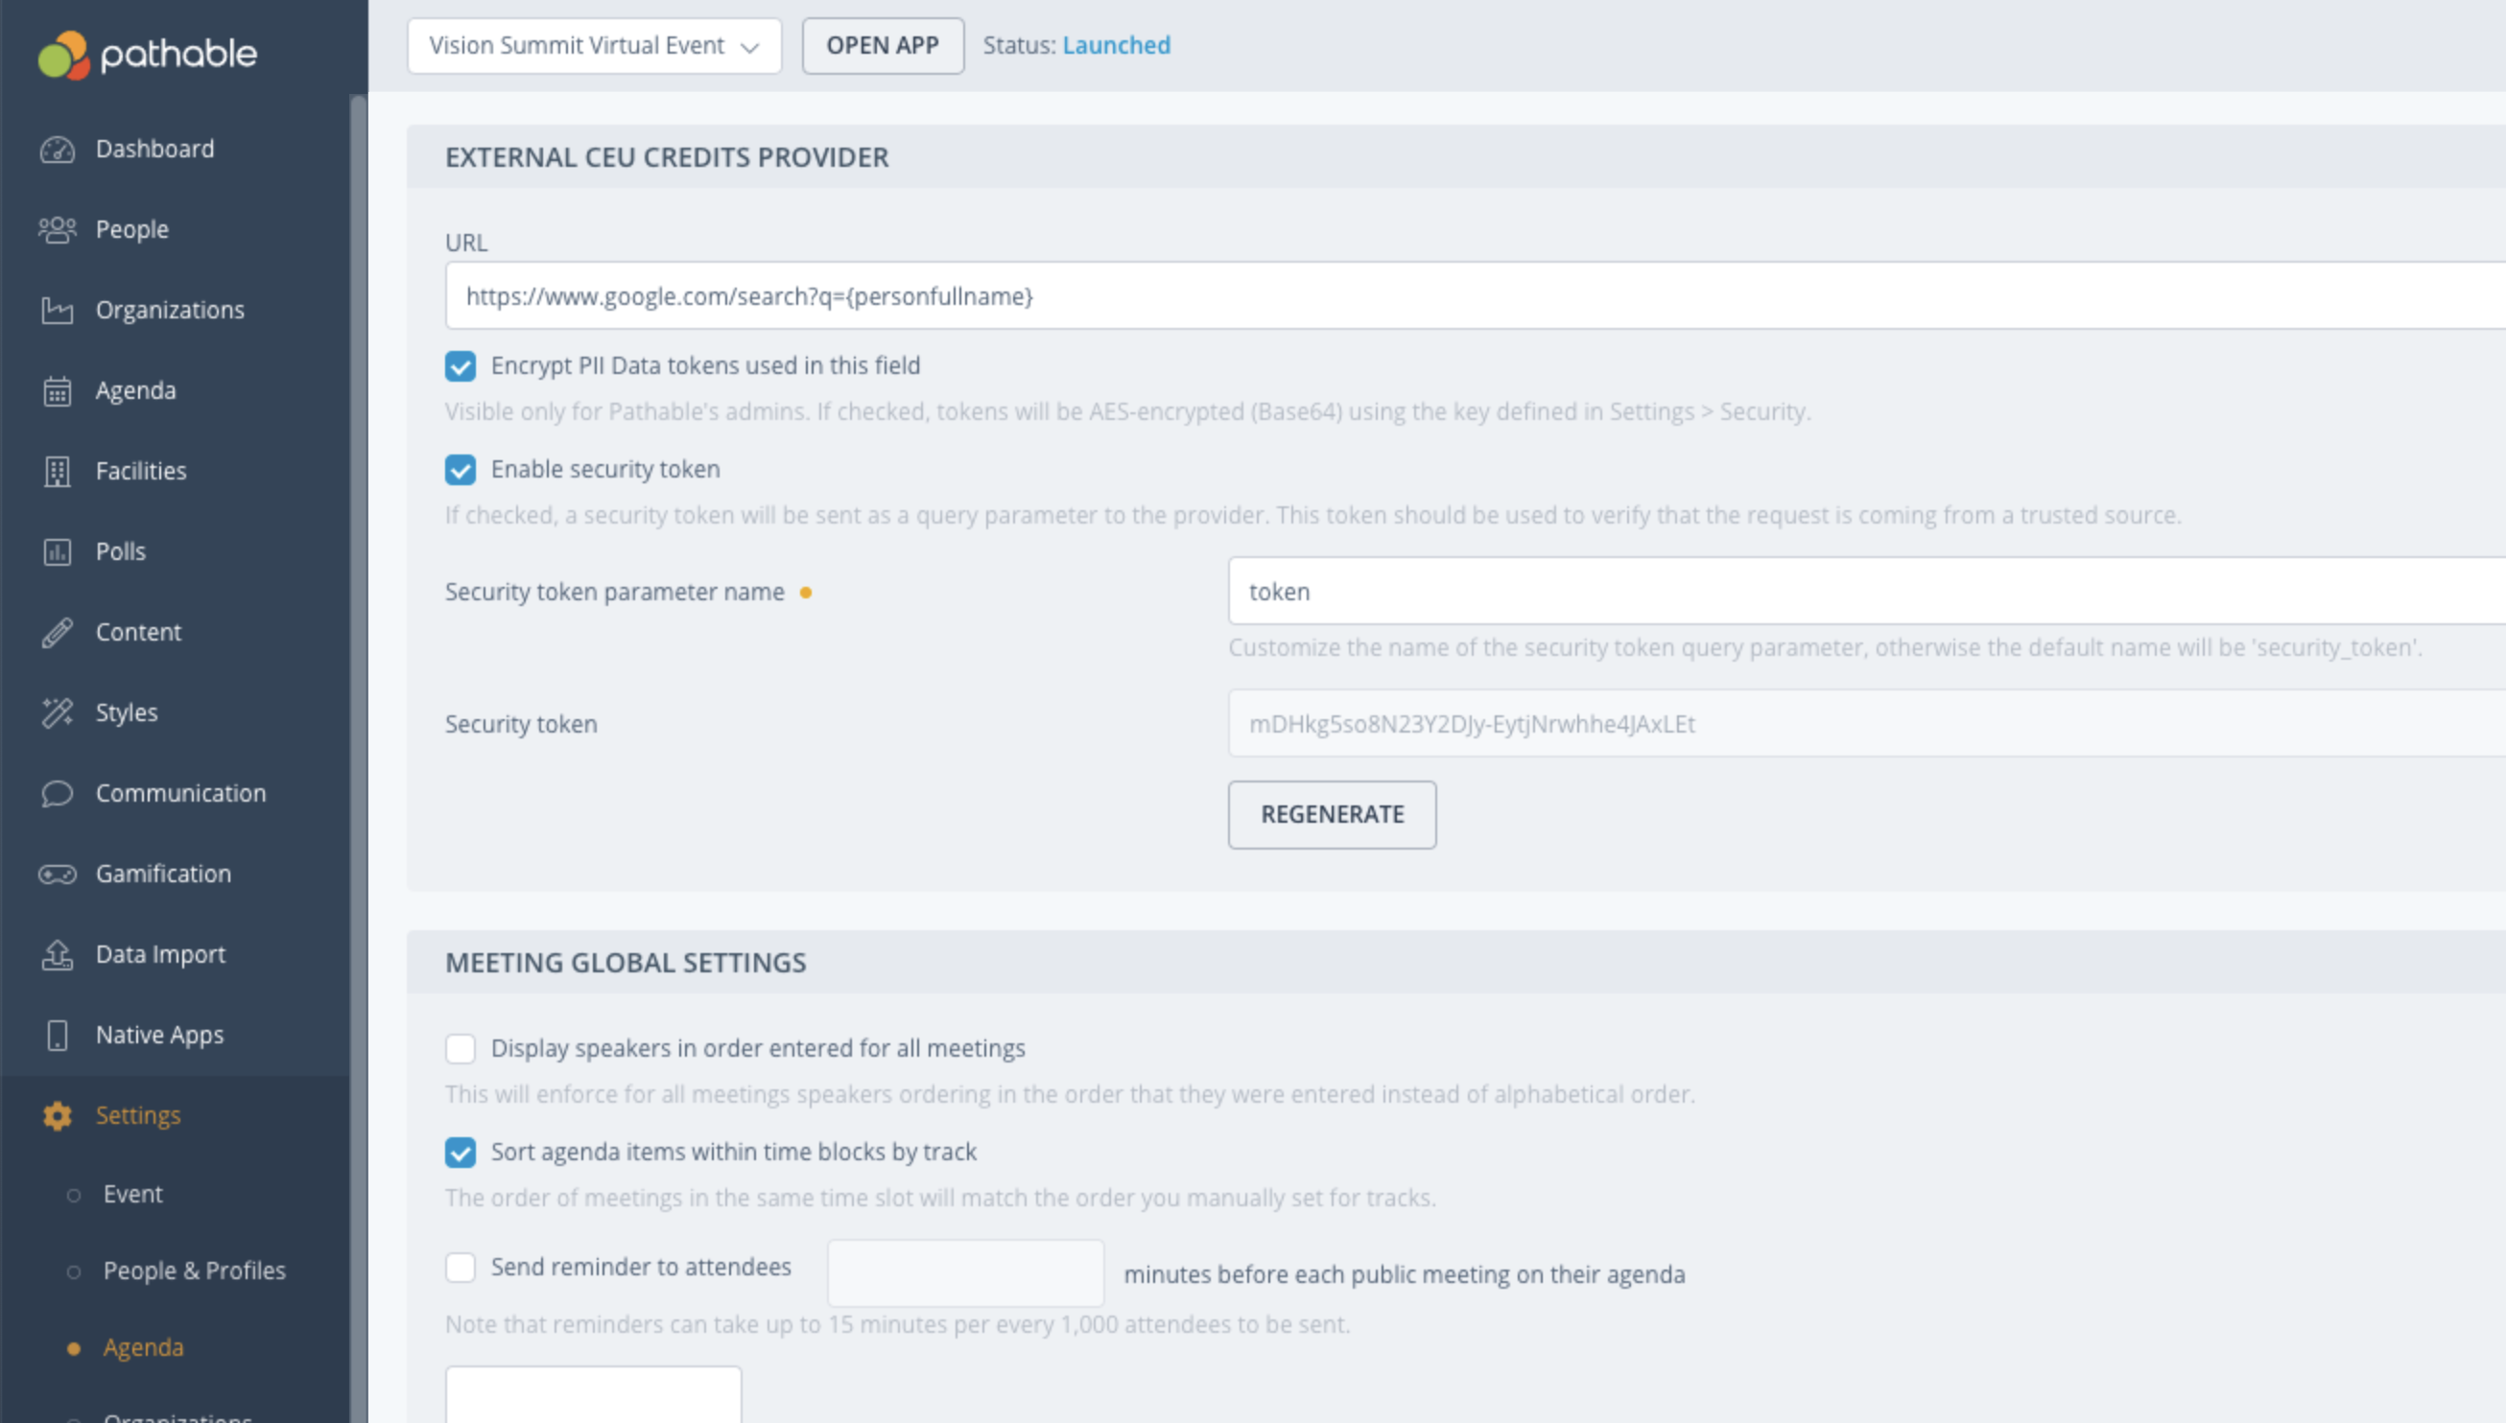This screenshot has width=2506, height=1423.
Task: Click the EXTERNAL CEU CREDITS PROVIDER header
Action: (x=667, y=157)
